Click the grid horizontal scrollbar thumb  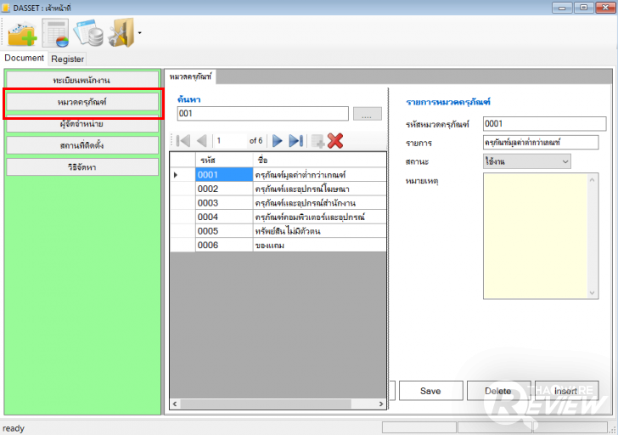[266, 404]
